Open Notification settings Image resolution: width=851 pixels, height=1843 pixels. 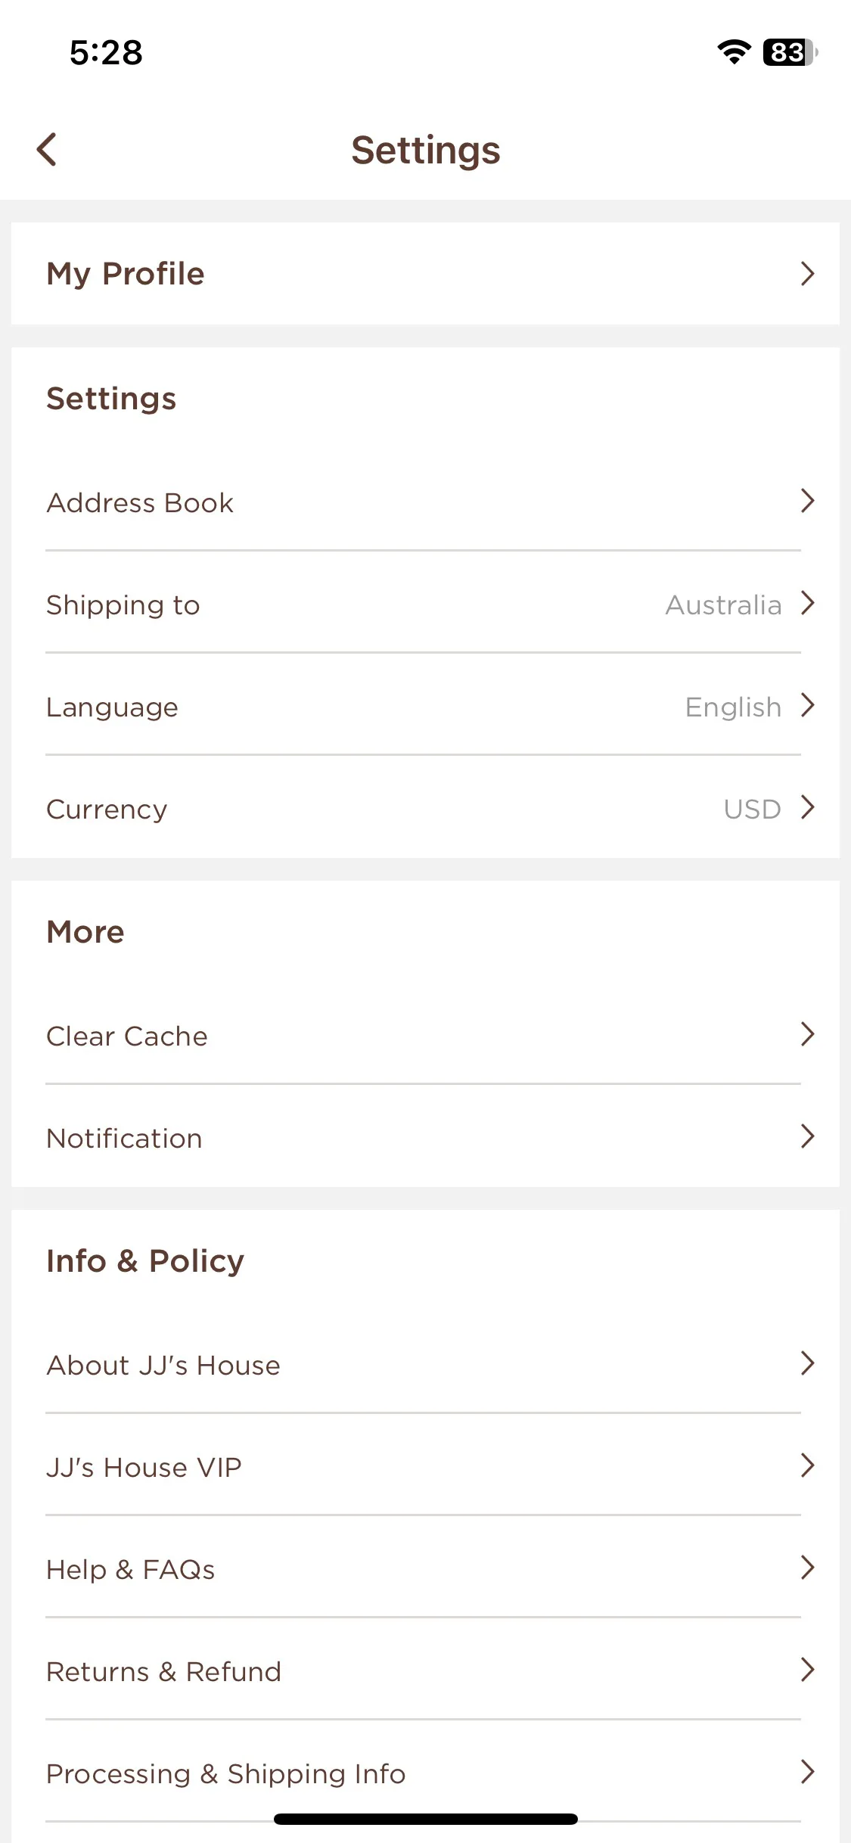[425, 1138]
